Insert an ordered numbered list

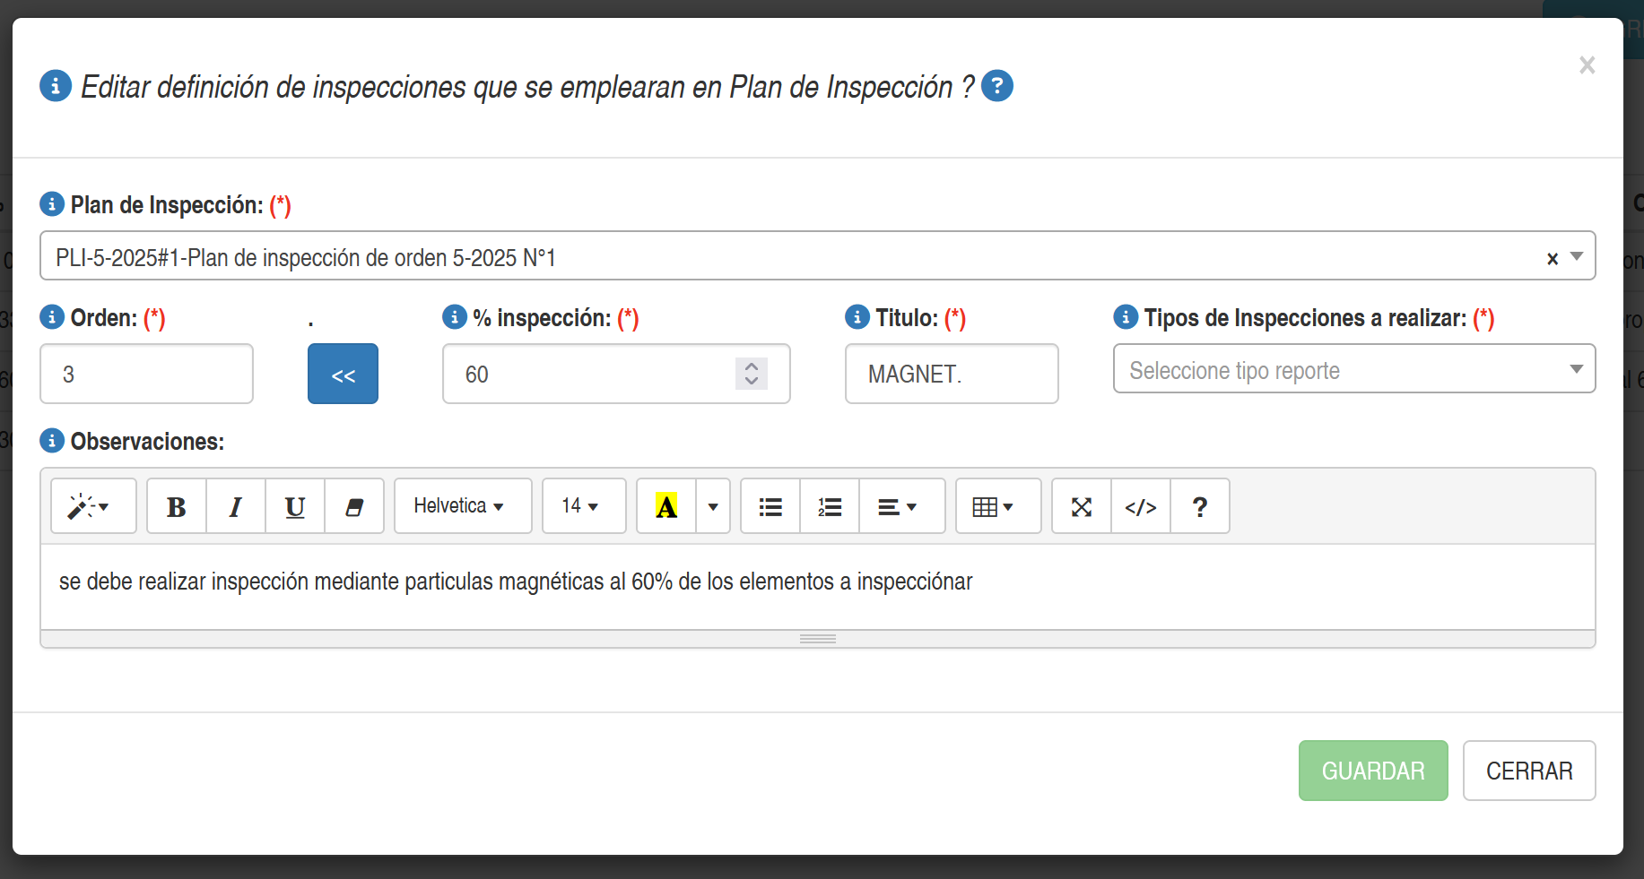[x=830, y=507]
